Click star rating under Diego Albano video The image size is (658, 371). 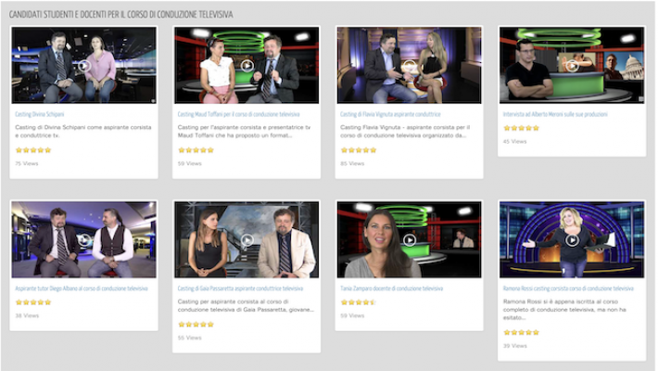[x=33, y=302]
